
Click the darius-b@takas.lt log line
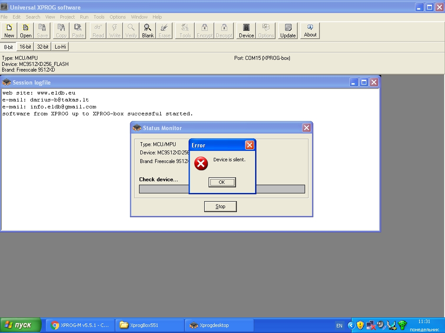[x=46, y=100]
